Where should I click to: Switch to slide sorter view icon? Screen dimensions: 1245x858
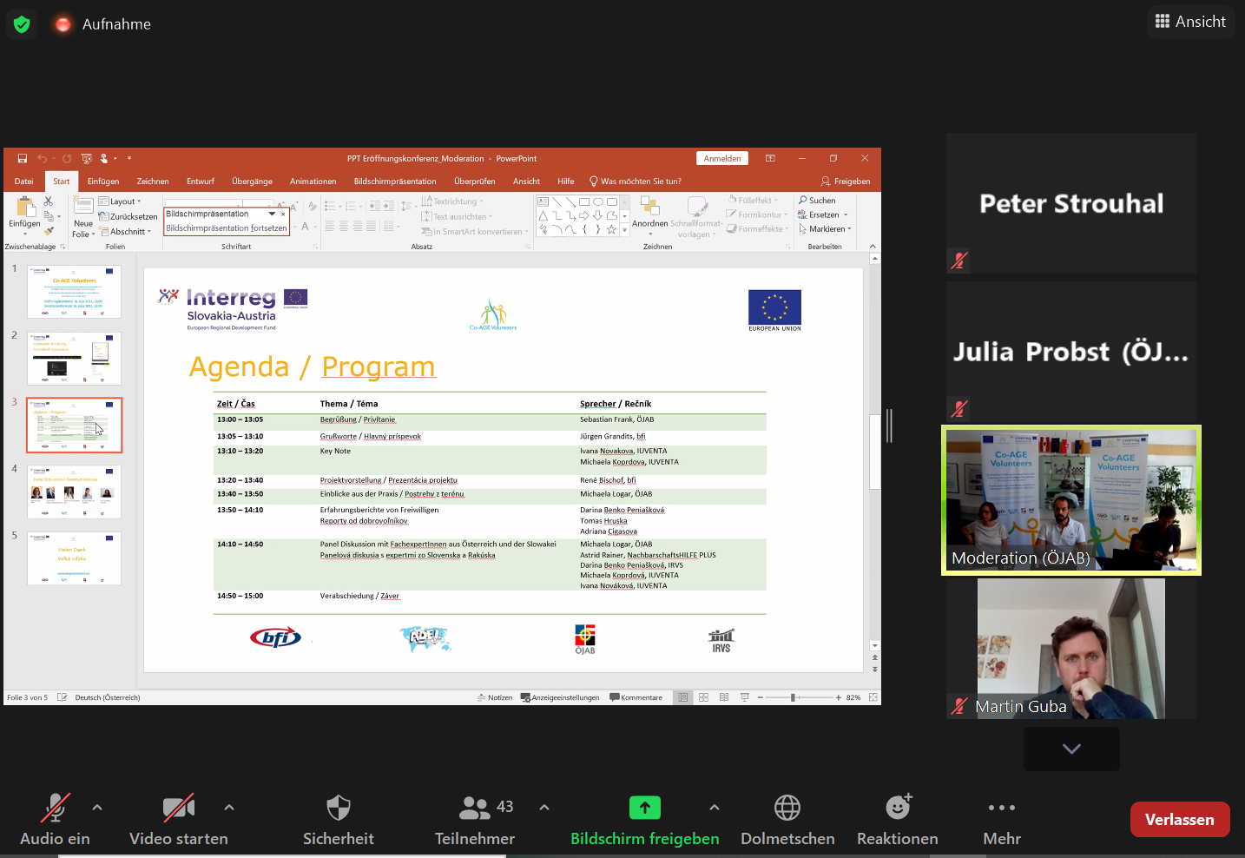[704, 697]
